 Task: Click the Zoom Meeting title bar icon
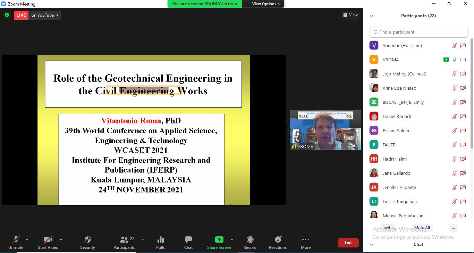[4, 4]
